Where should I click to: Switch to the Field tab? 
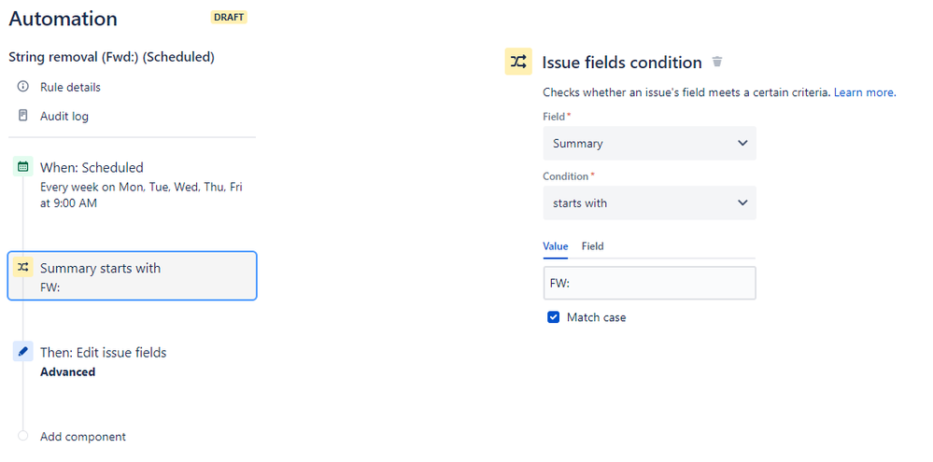pos(592,246)
